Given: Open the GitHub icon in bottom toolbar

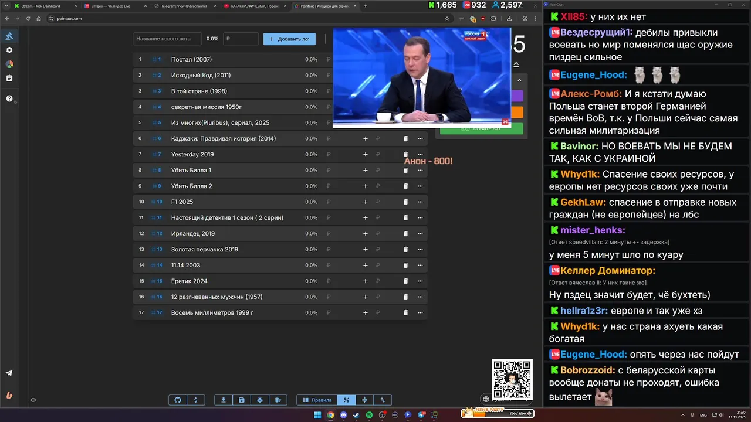Looking at the screenshot, I should (x=178, y=400).
